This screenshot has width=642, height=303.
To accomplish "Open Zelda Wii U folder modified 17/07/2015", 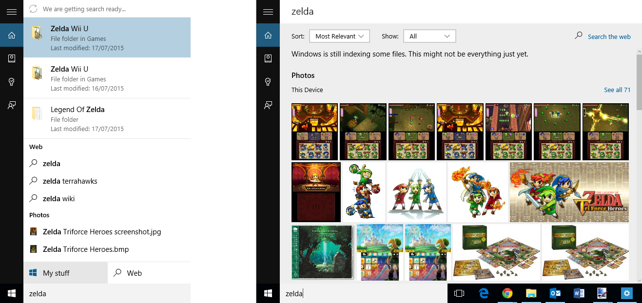I will click(107, 38).
